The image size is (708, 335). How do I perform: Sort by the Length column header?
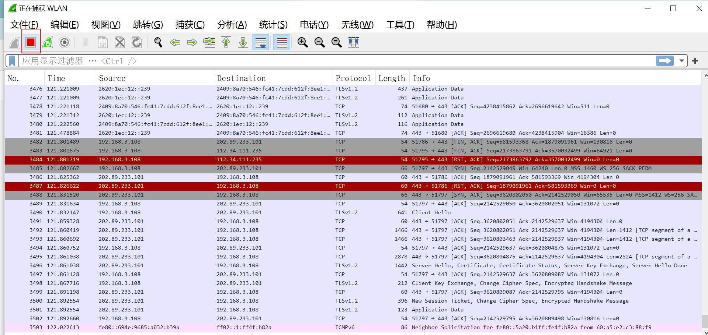[x=393, y=78]
